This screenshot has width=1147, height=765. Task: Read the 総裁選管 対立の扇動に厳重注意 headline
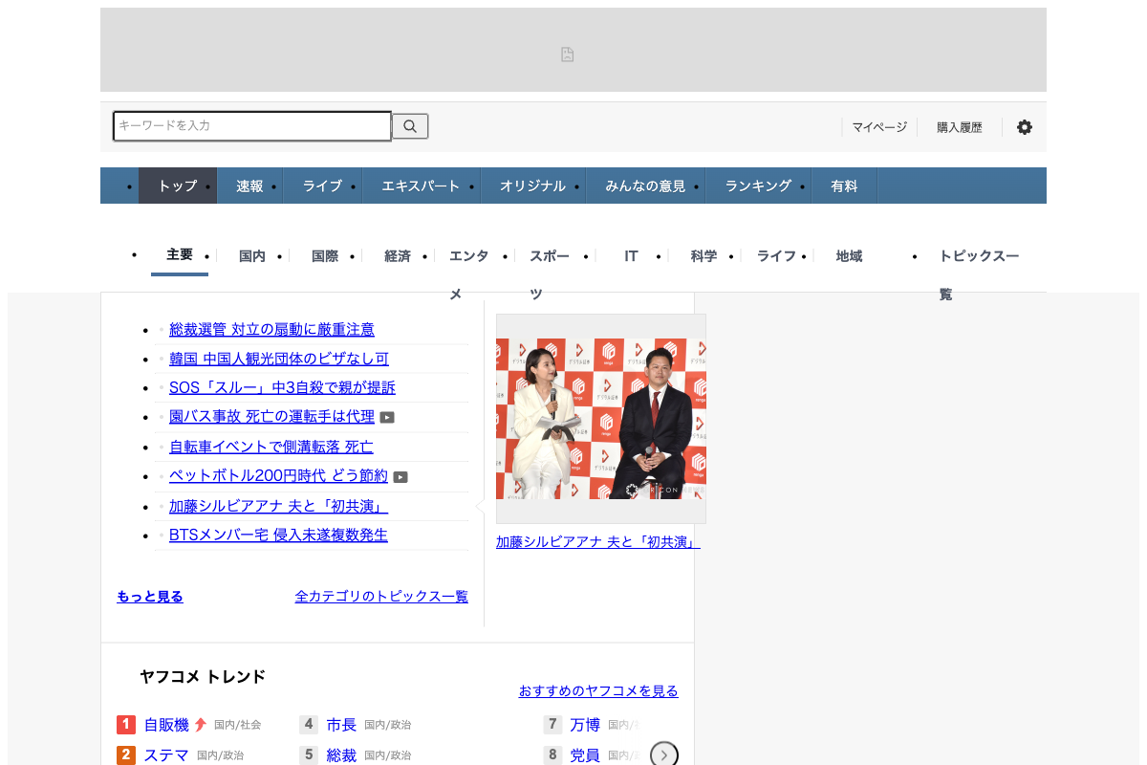pos(271,330)
